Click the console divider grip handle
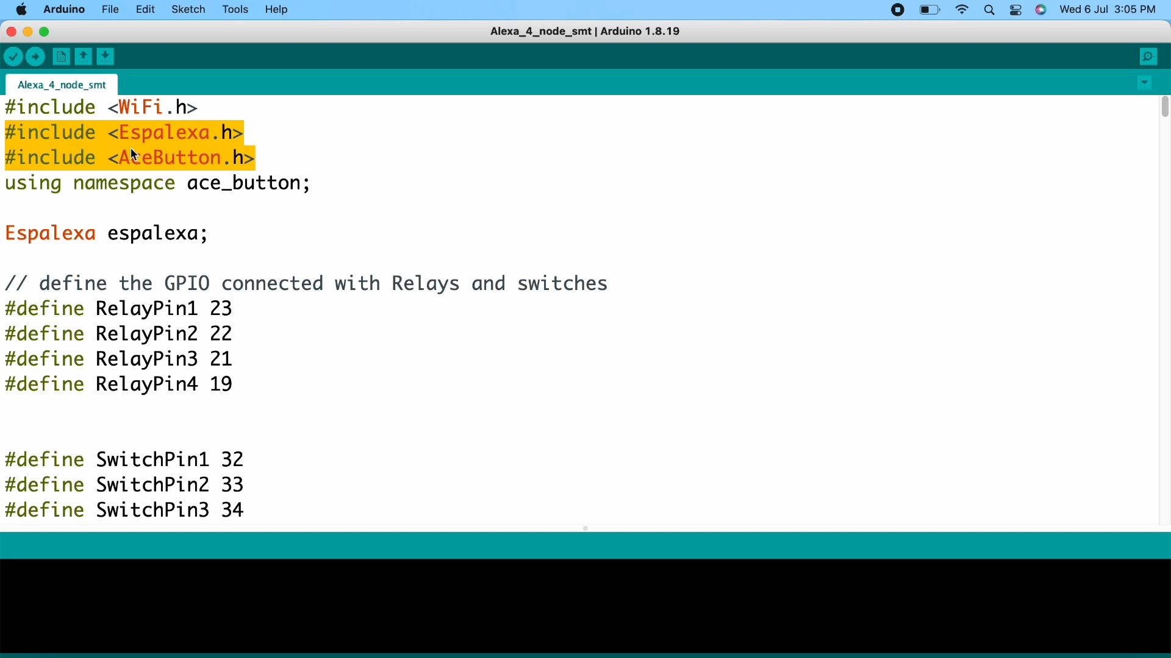 pos(586,528)
